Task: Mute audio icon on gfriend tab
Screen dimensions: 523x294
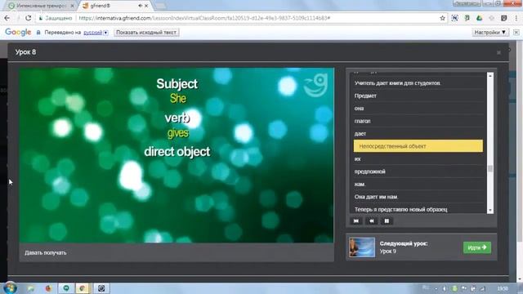Action: (x=140, y=6)
